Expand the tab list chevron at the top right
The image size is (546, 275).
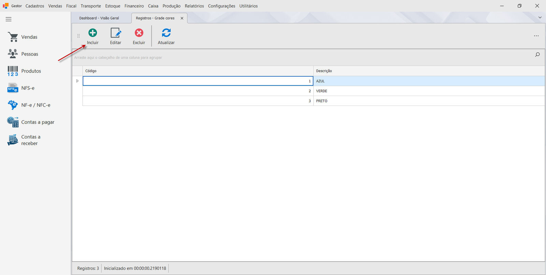pos(540,17)
